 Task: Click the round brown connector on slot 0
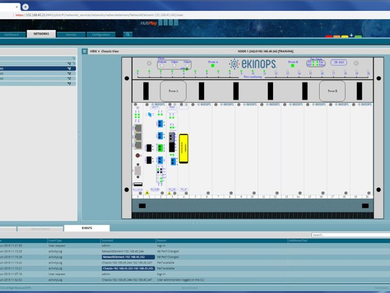click(x=138, y=156)
